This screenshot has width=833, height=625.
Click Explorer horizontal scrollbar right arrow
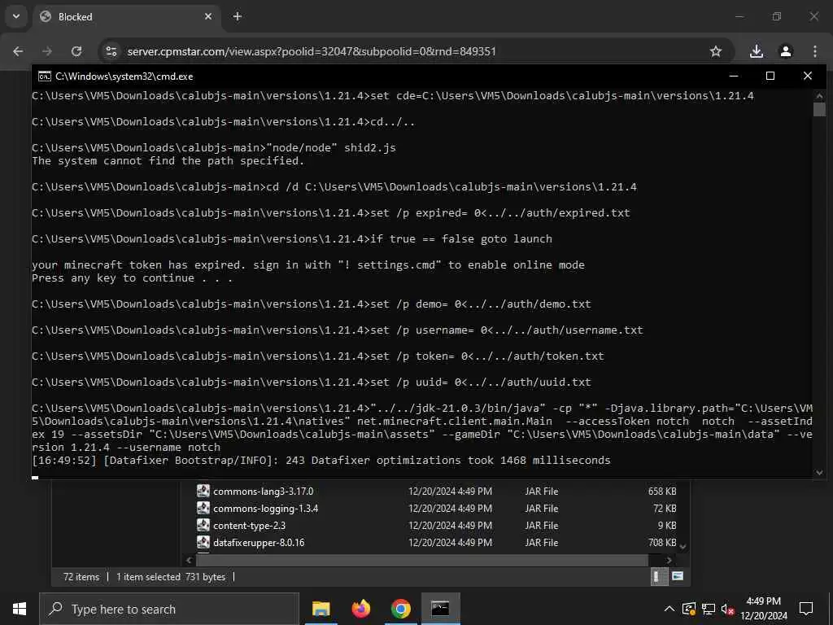(669, 560)
